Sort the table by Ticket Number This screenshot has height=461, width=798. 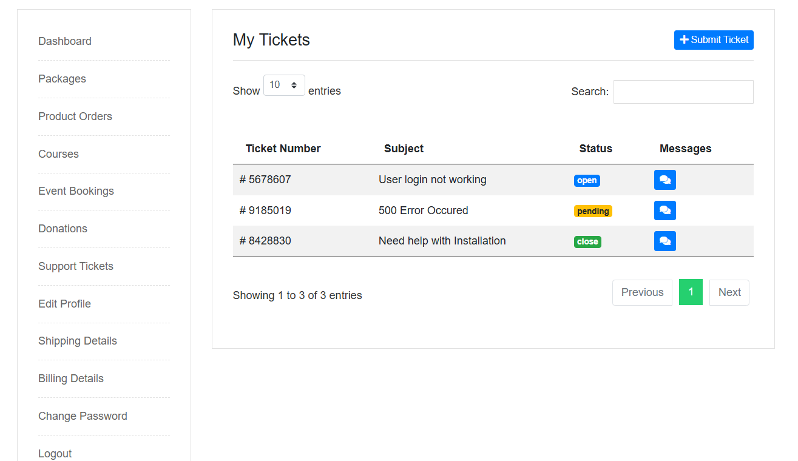[x=283, y=148]
